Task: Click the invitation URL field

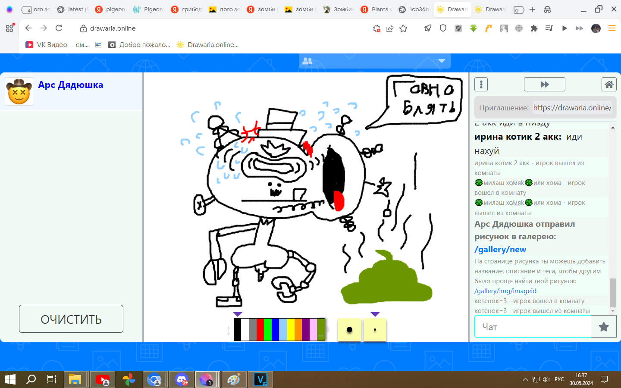Action: click(x=572, y=108)
